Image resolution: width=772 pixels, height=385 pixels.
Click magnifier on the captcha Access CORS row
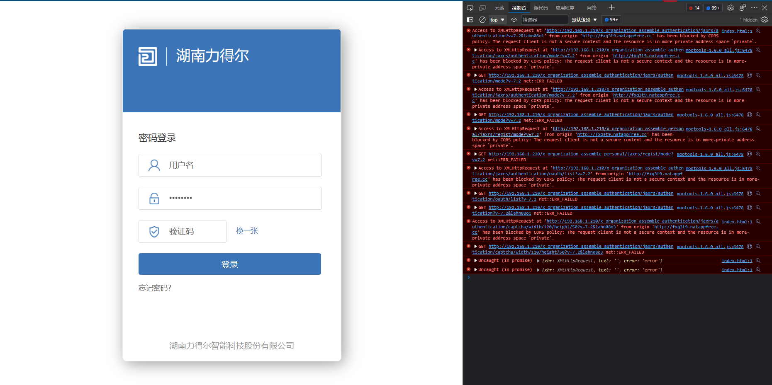758,222
